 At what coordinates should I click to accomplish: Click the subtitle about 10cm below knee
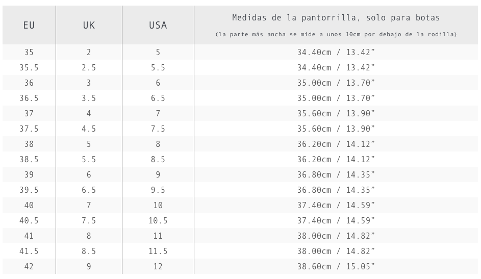click(336, 34)
